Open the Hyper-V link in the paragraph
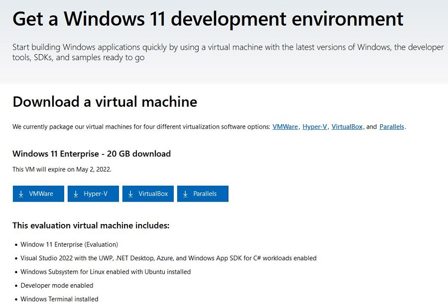448x306 pixels. point(315,127)
